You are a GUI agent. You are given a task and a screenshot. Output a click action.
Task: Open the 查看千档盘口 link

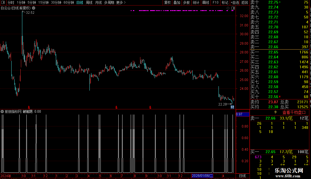pos(294,113)
